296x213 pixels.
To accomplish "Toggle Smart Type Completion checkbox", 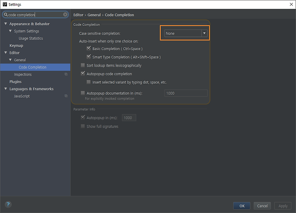I will click(x=88, y=57).
